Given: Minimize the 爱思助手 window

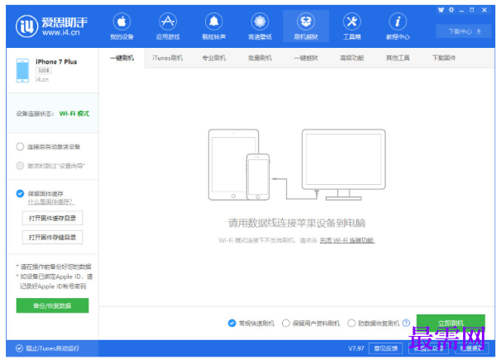Looking at the screenshot, I should 461,10.
